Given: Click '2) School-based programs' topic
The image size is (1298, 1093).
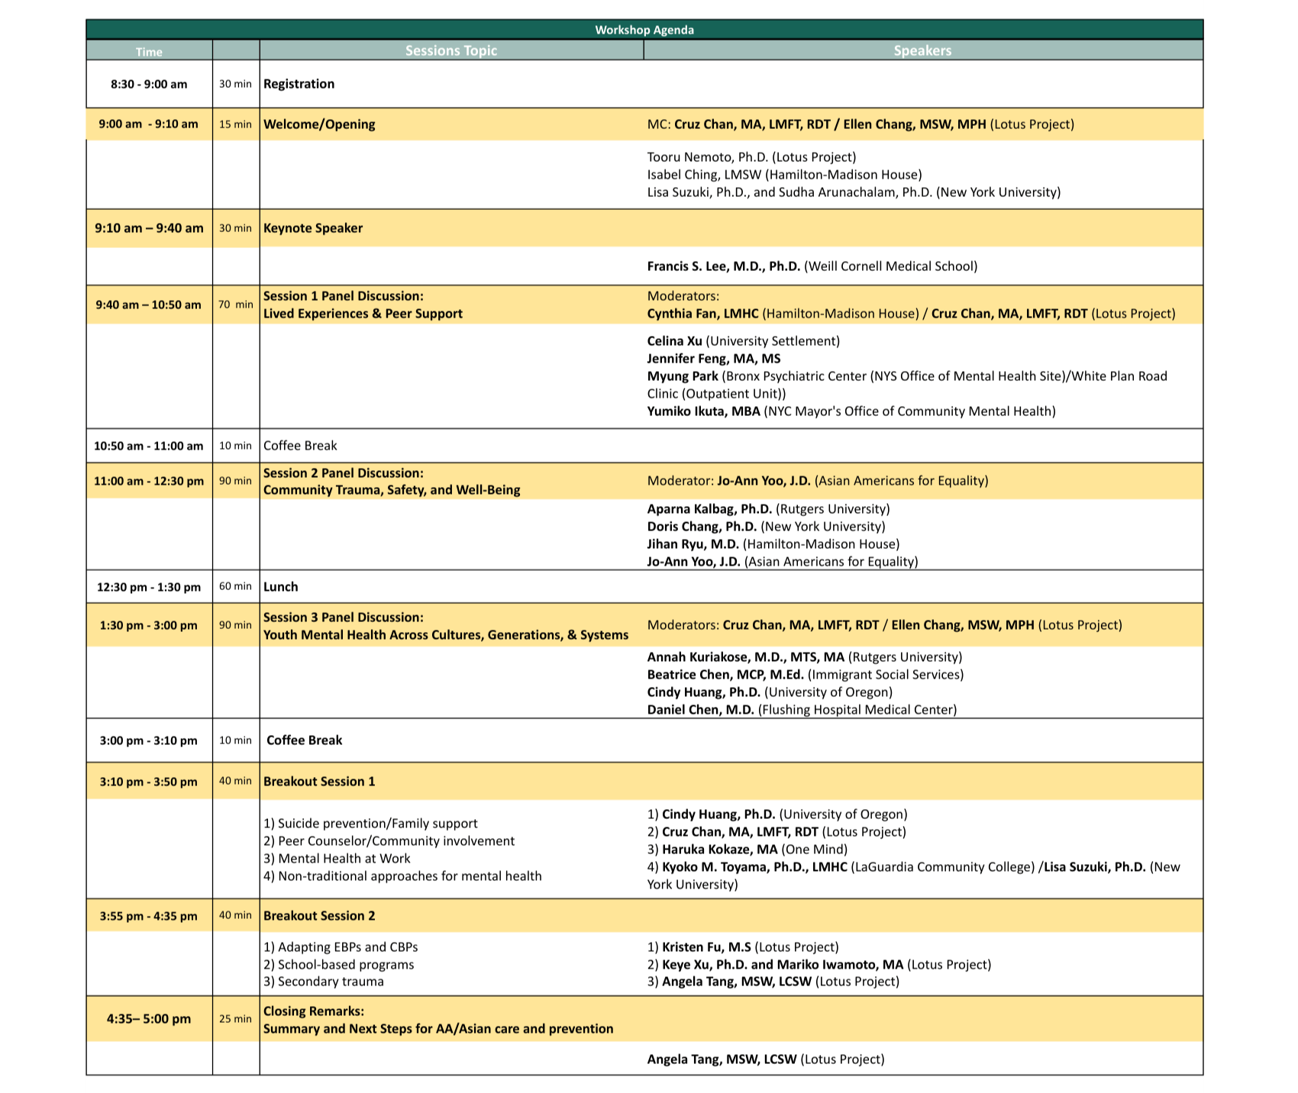Looking at the screenshot, I should tap(339, 965).
